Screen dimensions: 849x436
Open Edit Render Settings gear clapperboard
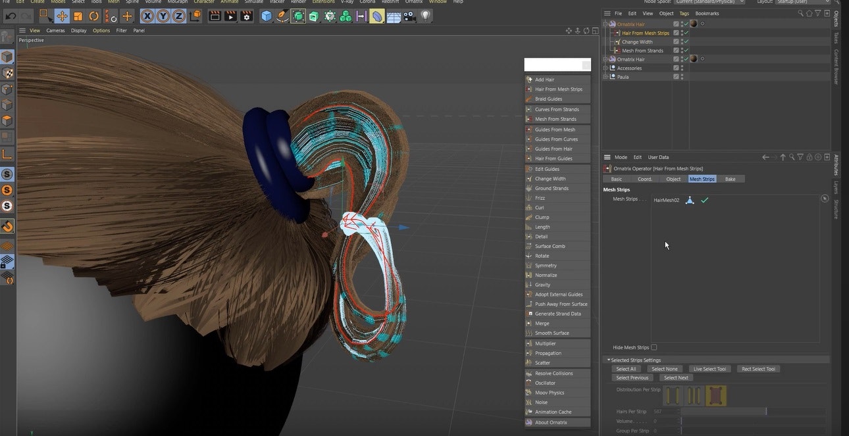coord(246,16)
